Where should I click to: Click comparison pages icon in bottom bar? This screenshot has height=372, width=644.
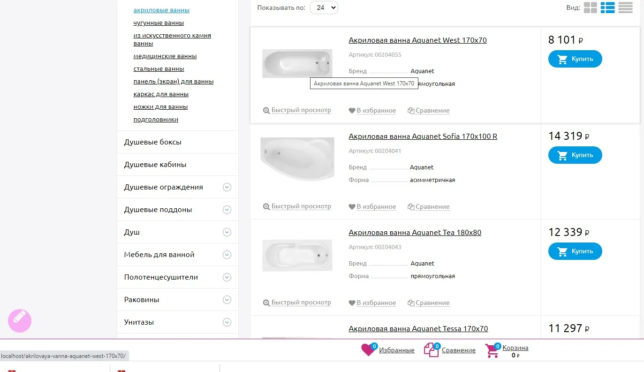point(431,350)
